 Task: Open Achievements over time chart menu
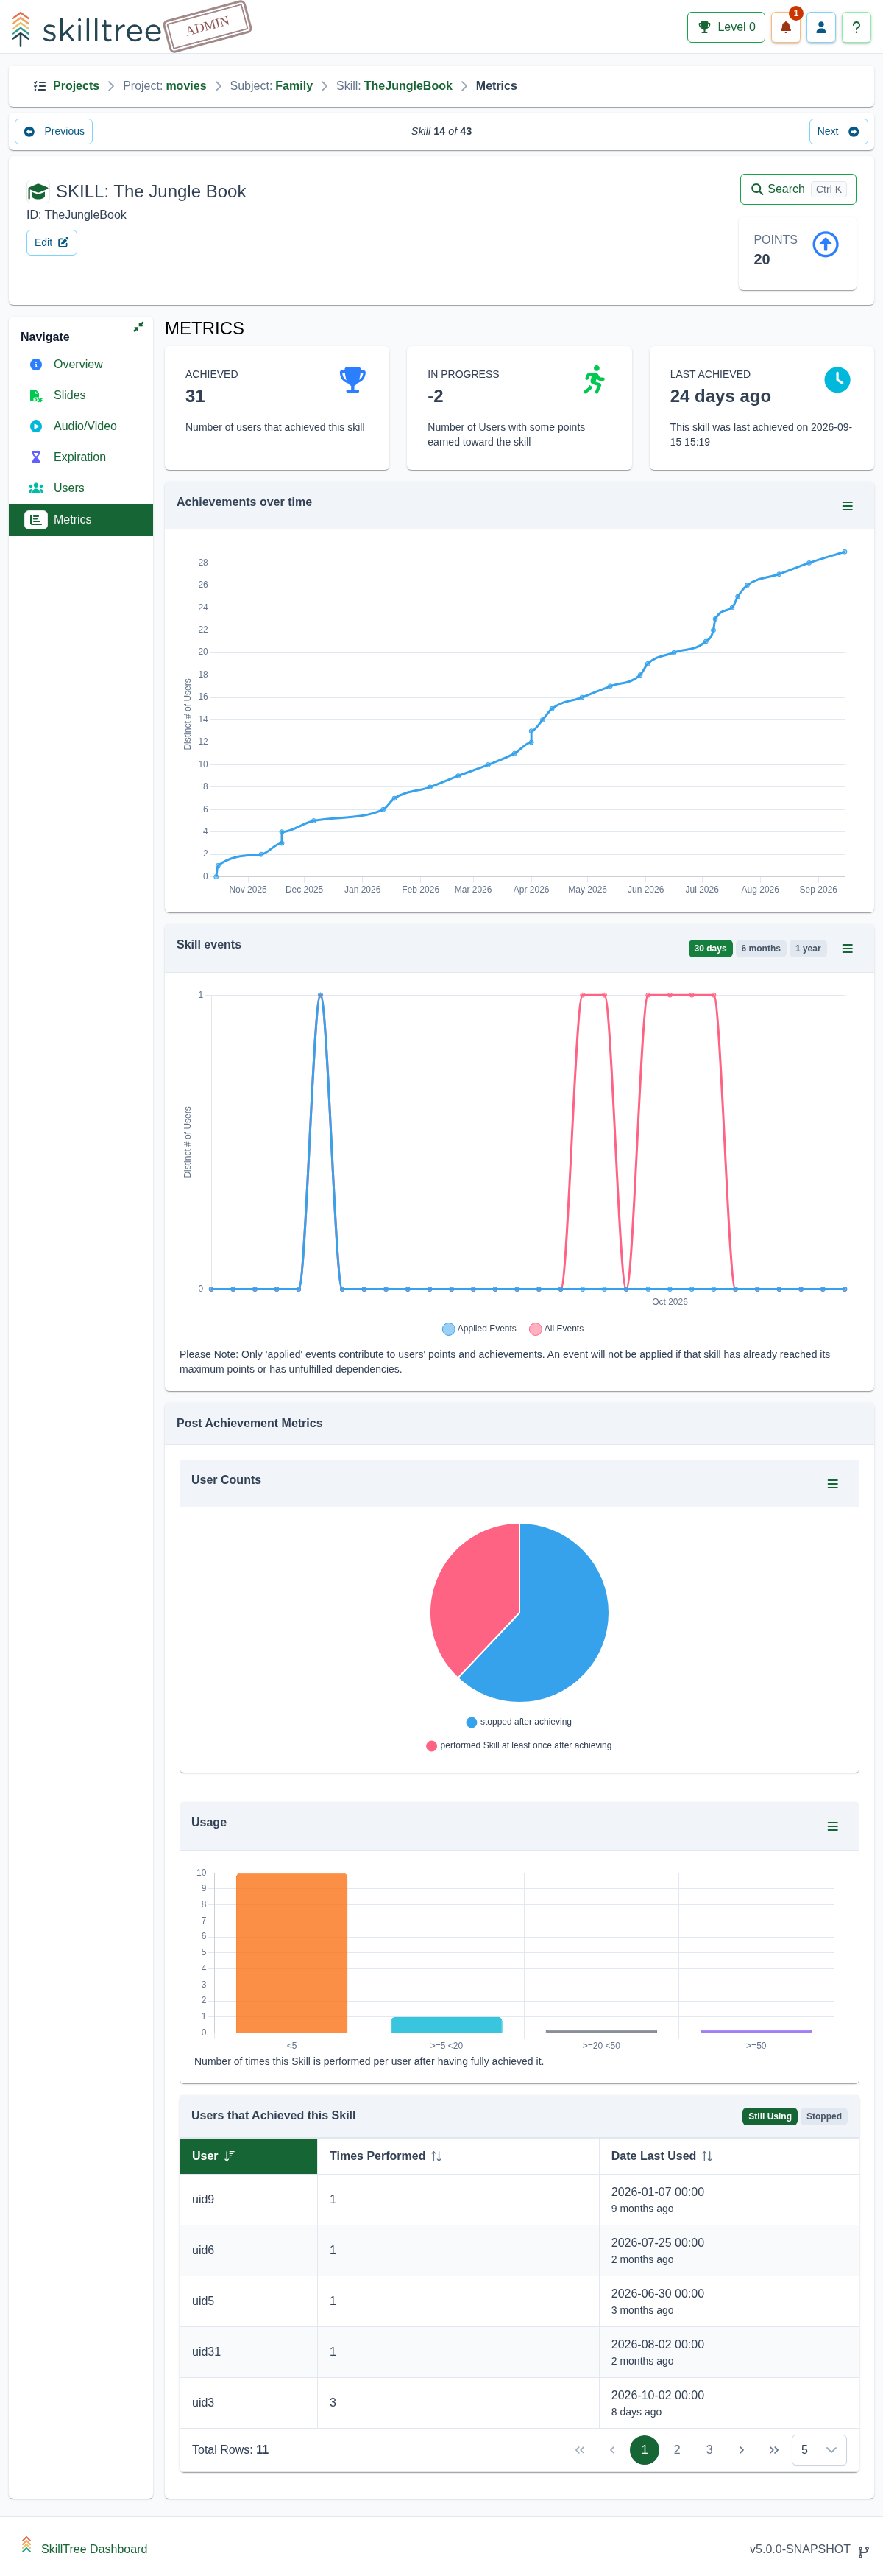(x=847, y=506)
